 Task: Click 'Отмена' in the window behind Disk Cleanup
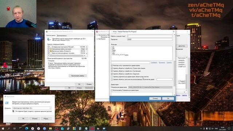(x=79, y=88)
